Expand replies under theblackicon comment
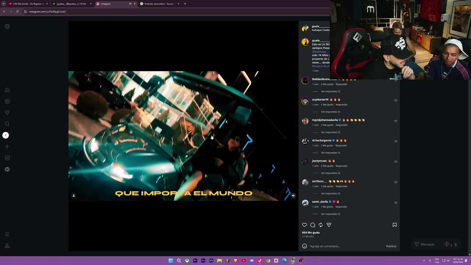471x265 pixels. (x=330, y=91)
